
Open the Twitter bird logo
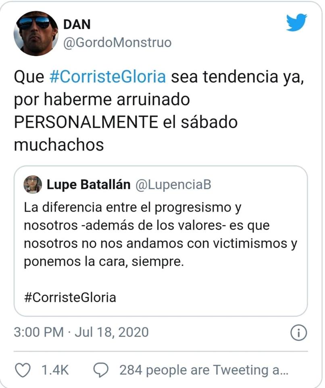pyautogui.click(x=296, y=23)
